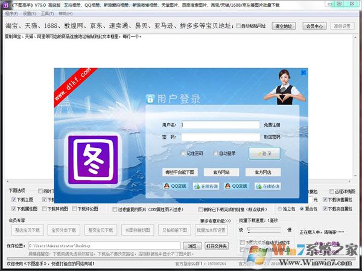The width and height of the screenshot is (362, 271).
Task: Click the 浏览 button
Action: pos(192,246)
